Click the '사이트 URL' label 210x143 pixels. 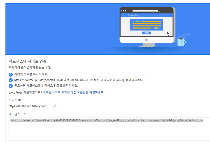16,100
